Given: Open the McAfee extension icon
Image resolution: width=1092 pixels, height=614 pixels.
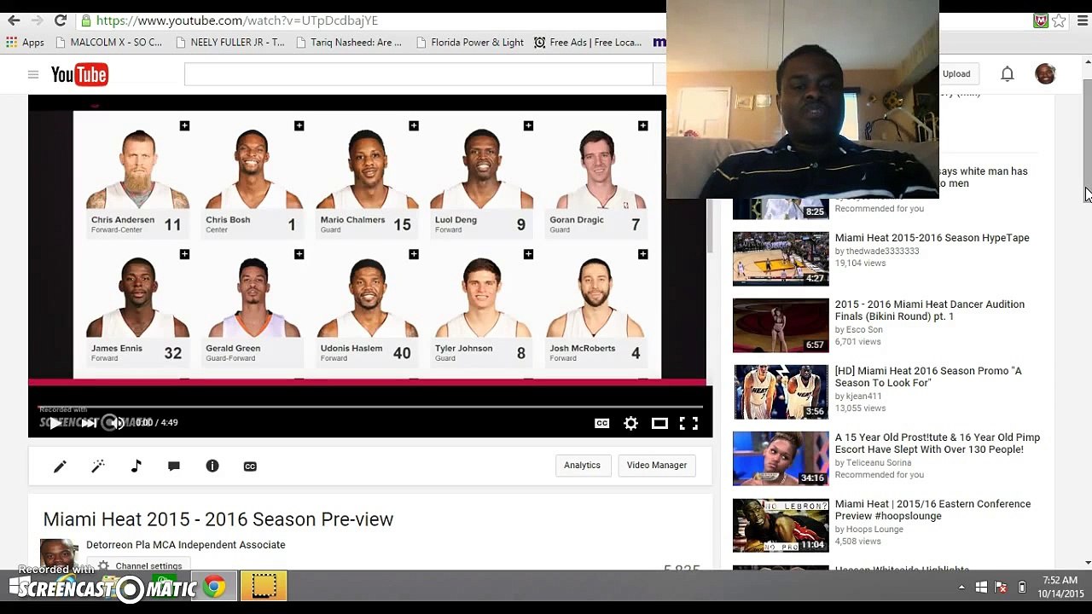Looking at the screenshot, I should click(1040, 20).
